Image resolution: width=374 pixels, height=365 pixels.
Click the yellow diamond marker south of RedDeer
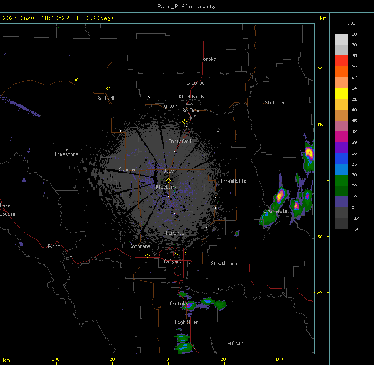click(x=185, y=122)
